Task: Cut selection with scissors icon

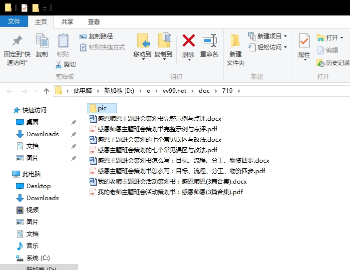Action: tap(65, 64)
